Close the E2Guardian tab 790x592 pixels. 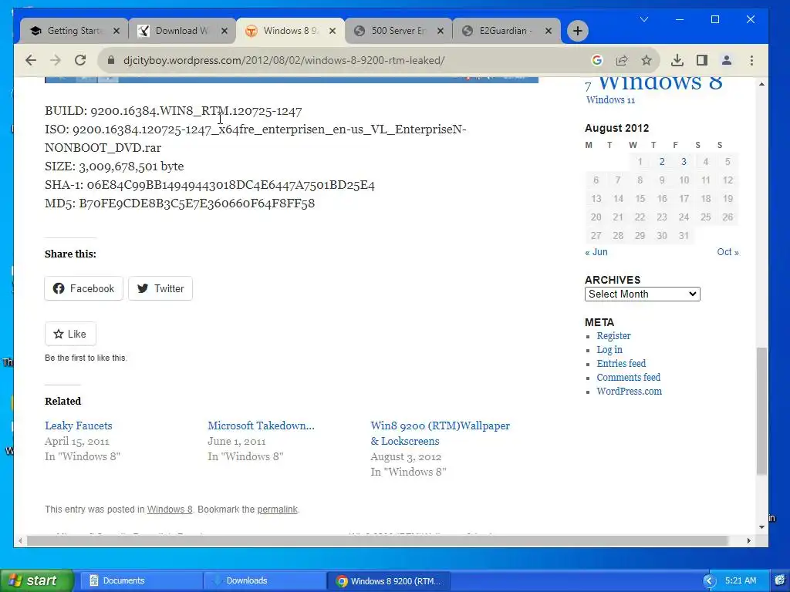click(549, 31)
